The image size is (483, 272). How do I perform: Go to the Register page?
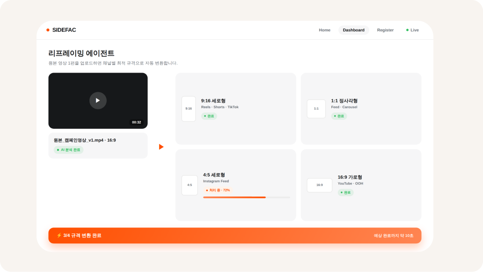385,30
